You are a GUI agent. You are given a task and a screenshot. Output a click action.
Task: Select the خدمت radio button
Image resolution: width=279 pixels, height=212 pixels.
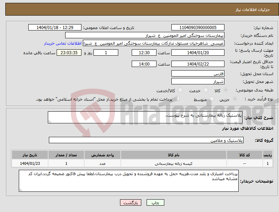click(206, 90)
